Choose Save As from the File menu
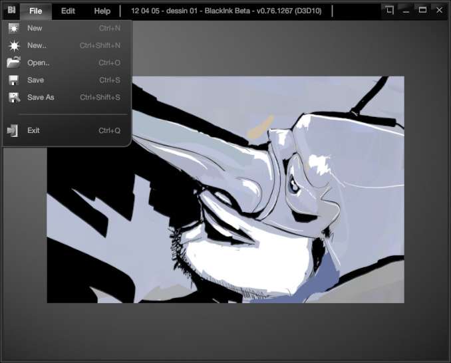 pyautogui.click(x=67, y=97)
